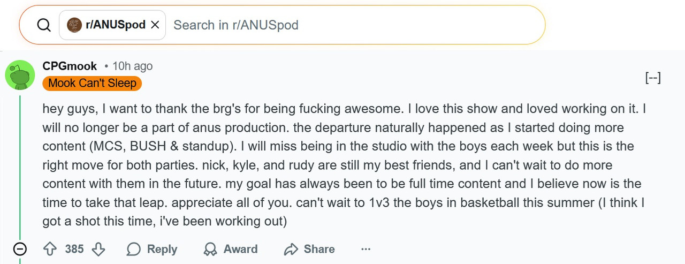Downvote CPGmook's comment
685x264 pixels.
[98, 249]
